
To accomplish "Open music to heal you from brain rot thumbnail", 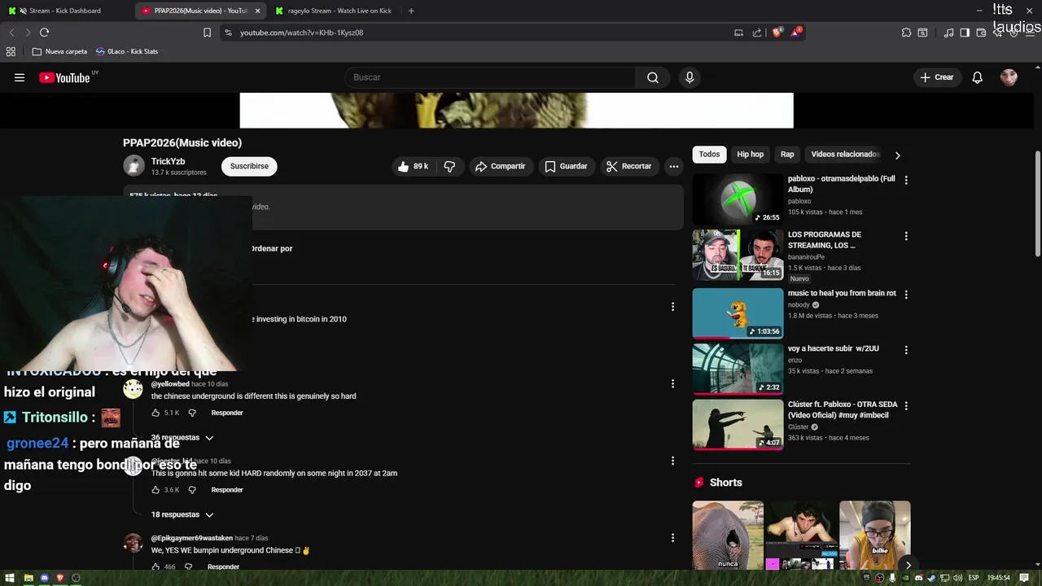I will click(x=738, y=313).
